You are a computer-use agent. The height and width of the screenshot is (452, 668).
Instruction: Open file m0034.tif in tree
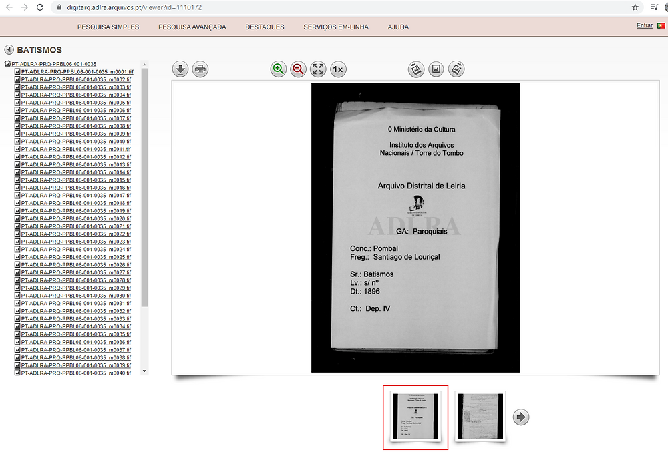click(x=76, y=326)
